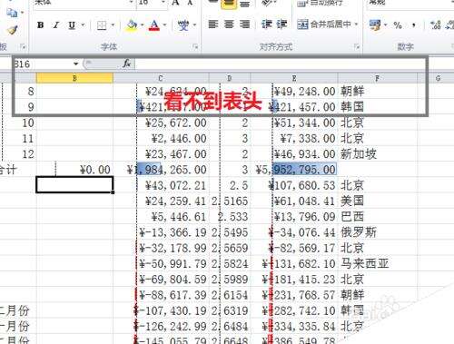Screen dimensions: 454x344
Task: Open the Fill Color dropdown arrow
Action: coord(142,25)
